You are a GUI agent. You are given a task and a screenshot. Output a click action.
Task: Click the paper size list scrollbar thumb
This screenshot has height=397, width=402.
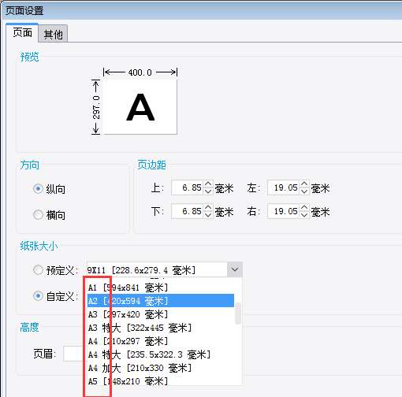coord(238,314)
